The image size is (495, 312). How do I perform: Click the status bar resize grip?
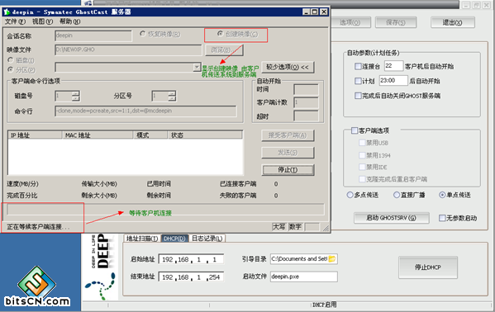coord(326,228)
